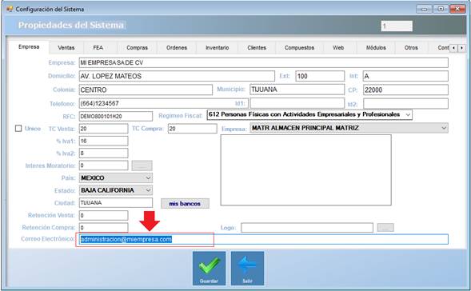Open the Módulos tab
This screenshot has width=471, height=291.
376,48
